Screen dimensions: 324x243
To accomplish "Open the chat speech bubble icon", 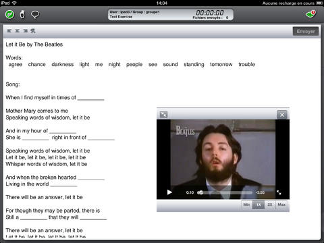I will 35,15.
